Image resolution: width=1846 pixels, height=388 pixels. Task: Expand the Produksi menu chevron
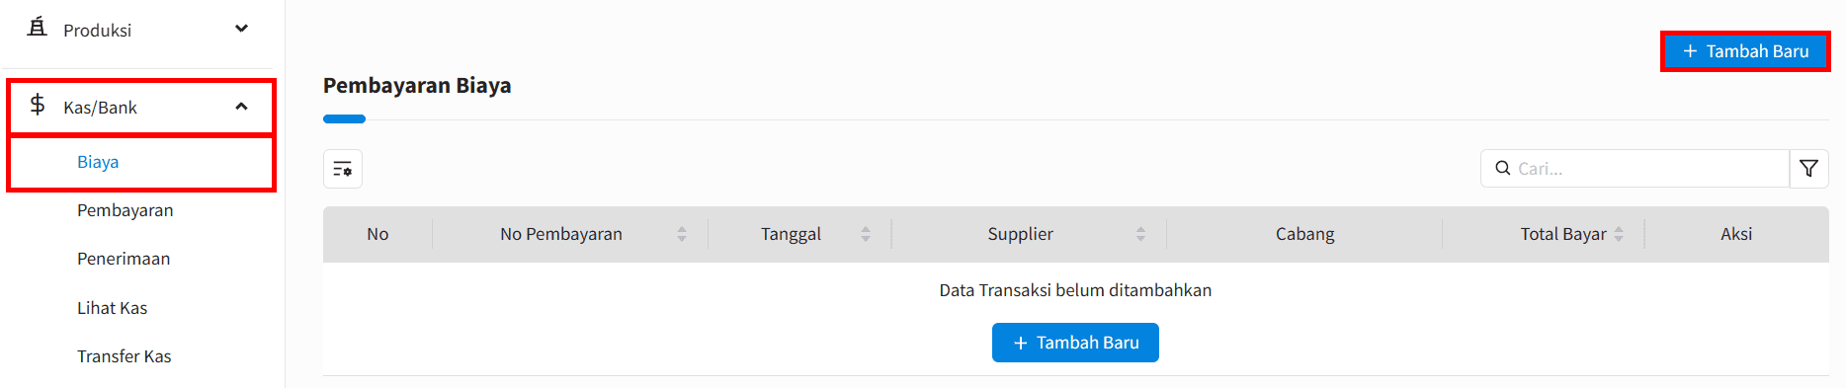click(x=241, y=29)
